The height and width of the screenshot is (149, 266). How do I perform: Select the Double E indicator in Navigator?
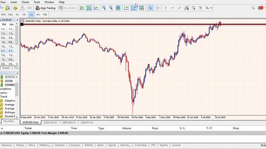(x=10, y=116)
